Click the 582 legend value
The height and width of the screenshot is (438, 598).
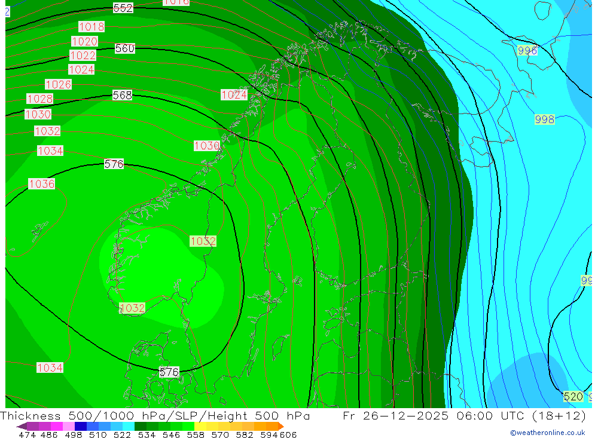[x=244, y=434]
